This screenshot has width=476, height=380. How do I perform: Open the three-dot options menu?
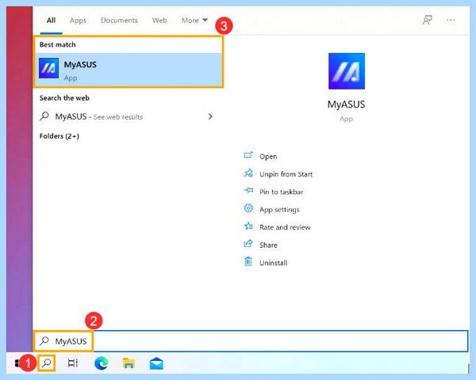(451, 21)
